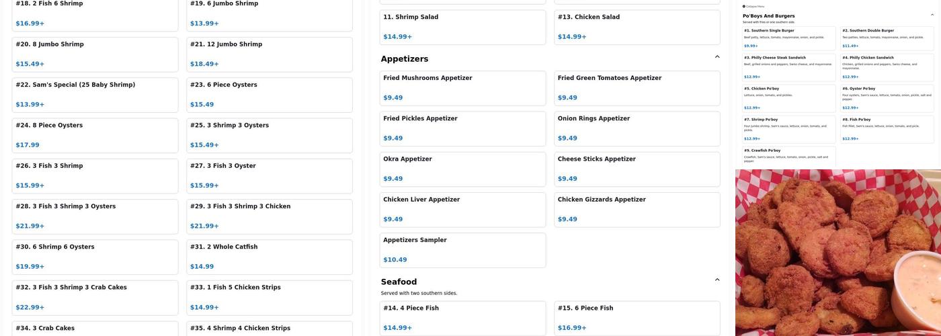The height and width of the screenshot is (336, 941).
Task: Open the fried appetizer food photo
Action: [837, 253]
